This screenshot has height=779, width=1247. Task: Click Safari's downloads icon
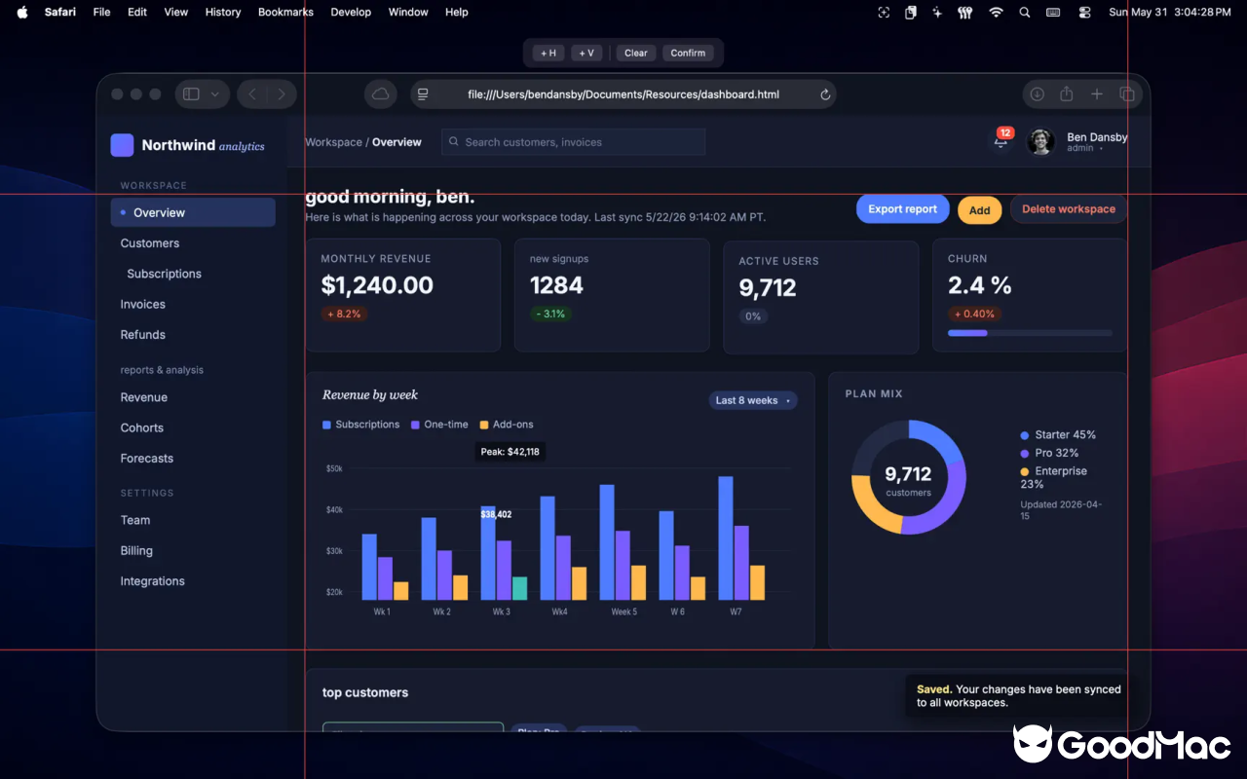point(1038,94)
